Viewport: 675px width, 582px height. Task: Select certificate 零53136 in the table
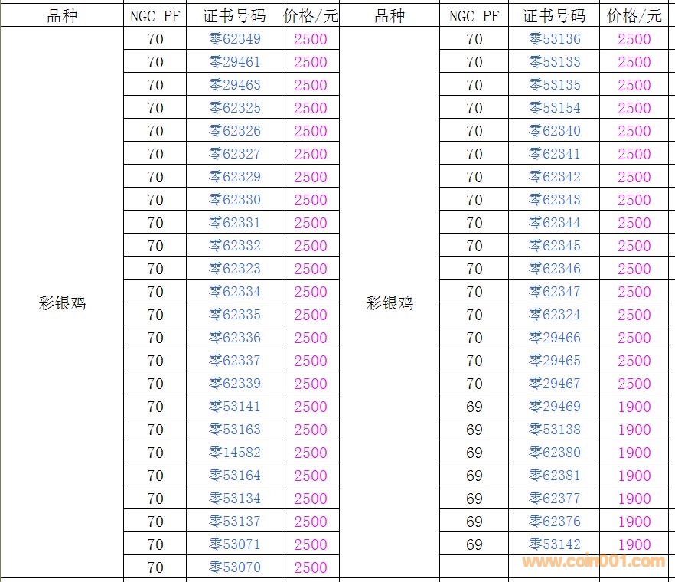[x=555, y=39]
